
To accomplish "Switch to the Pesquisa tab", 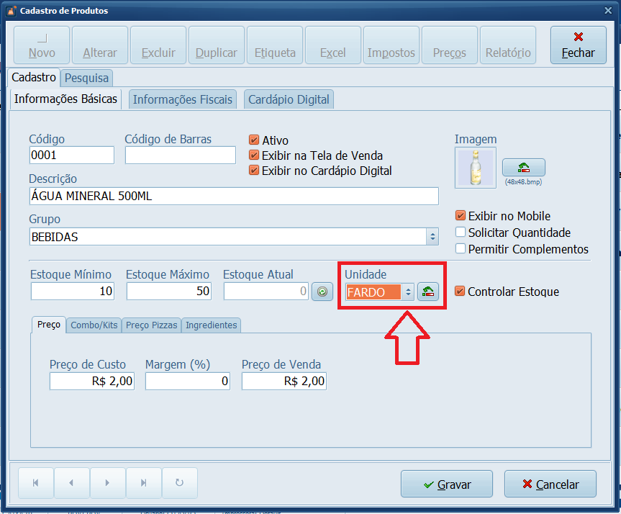I will click(x=86, y=78).
